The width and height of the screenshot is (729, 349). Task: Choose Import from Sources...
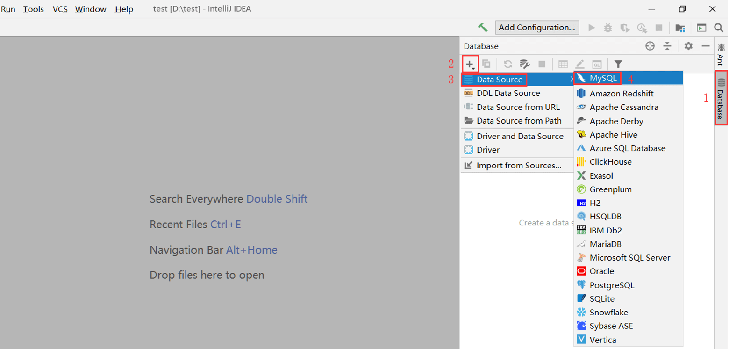517,165
